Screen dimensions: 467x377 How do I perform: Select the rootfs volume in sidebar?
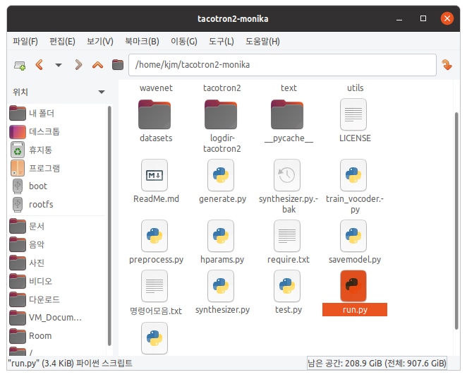click(x=56, y=205)
